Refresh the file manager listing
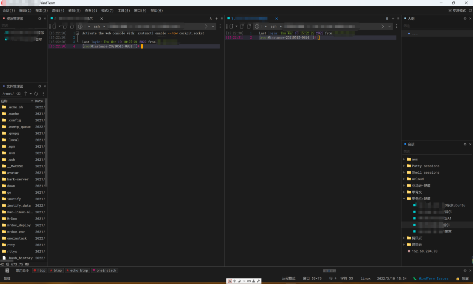Viewport: 473px width, 284px height. click(x=36, y=94)
